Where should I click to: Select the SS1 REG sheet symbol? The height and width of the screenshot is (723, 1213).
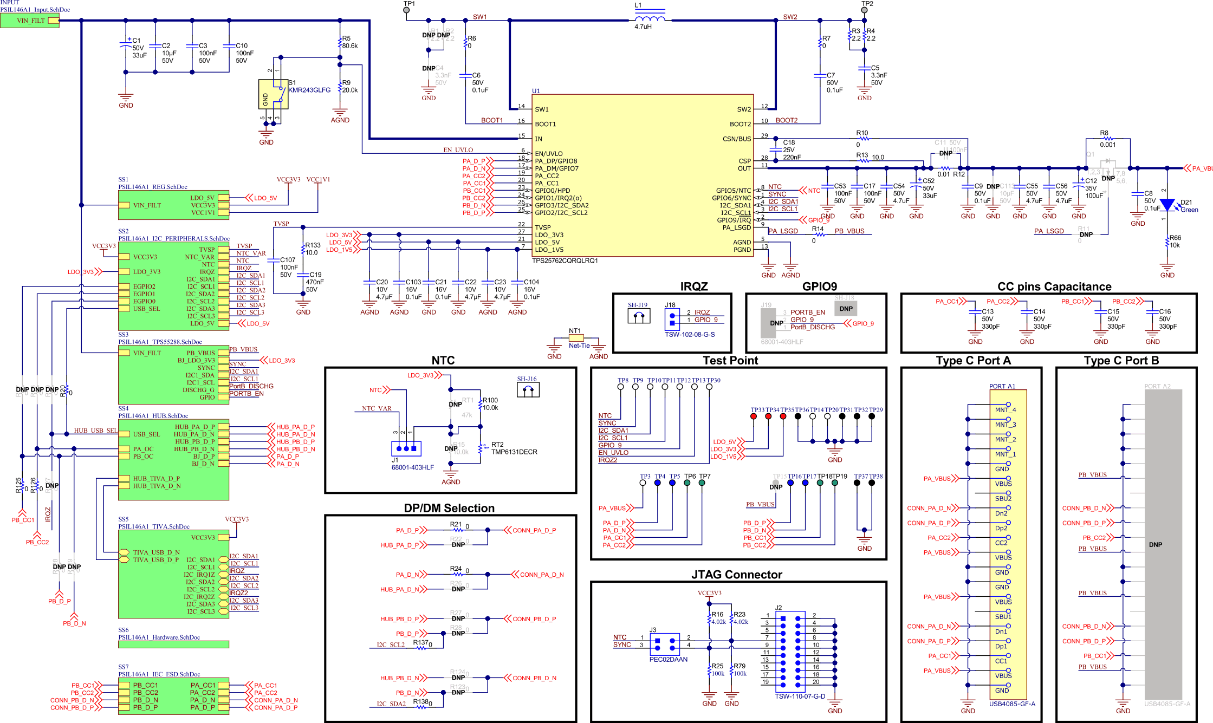[173, 205]
